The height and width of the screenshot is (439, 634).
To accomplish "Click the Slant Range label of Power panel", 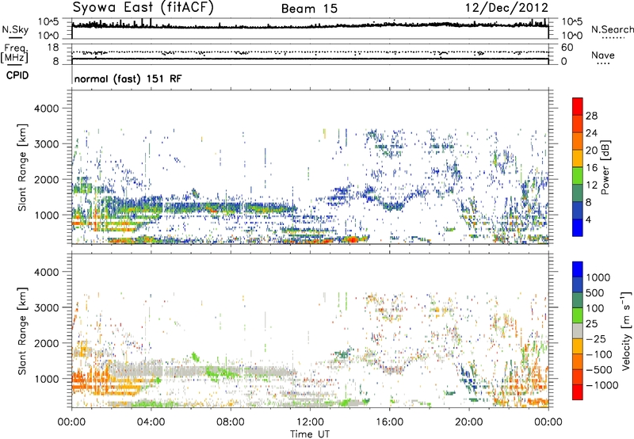I will pos(22,167).
